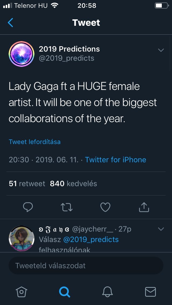View the 840 kedvelés likes list
Image resolution: width=172 pixels, height=305 pixels.
(x=73, y=184)
